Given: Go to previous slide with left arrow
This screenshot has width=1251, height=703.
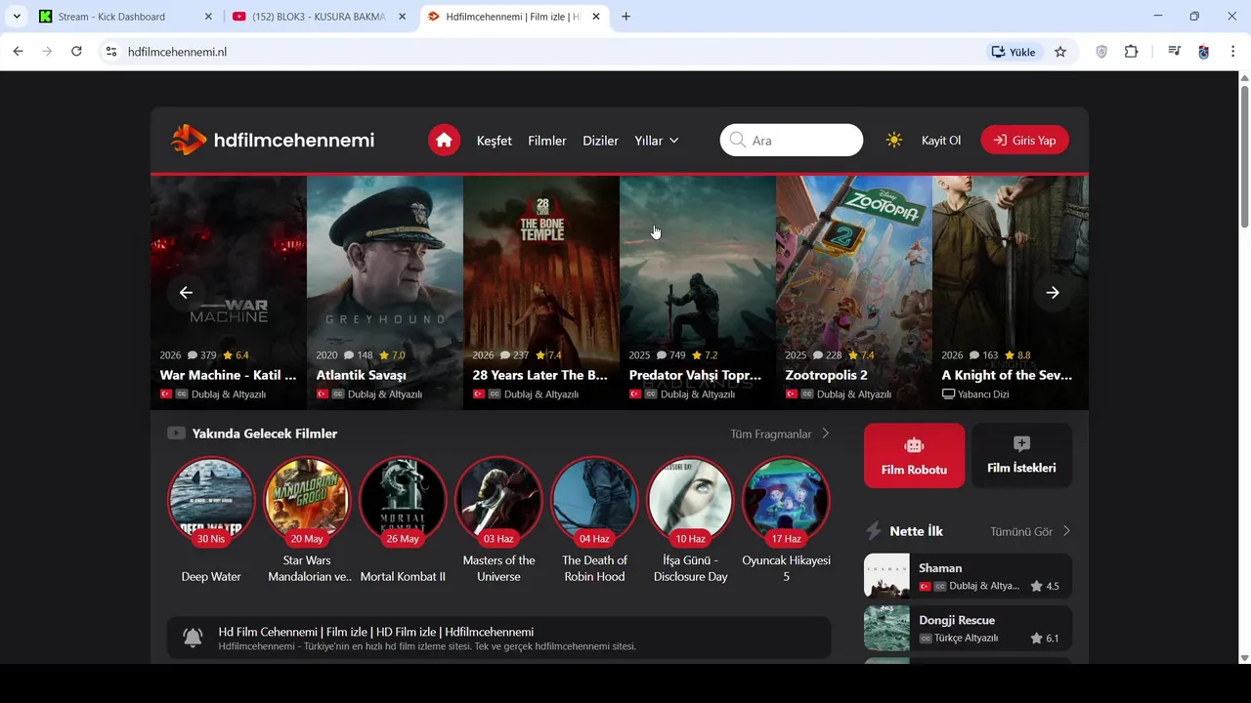Looking at the screenshot, I should pyautogui.click(x=186, y=292).
